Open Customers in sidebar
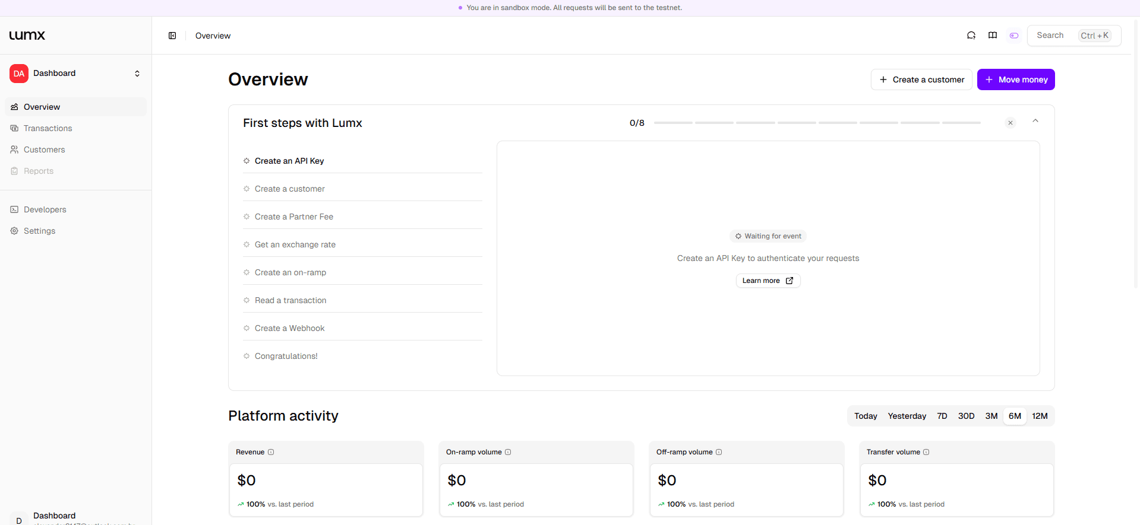Screen dimensions: 1140x525 tap(76, 149)
